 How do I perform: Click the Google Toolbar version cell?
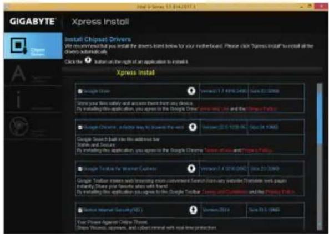224,169
